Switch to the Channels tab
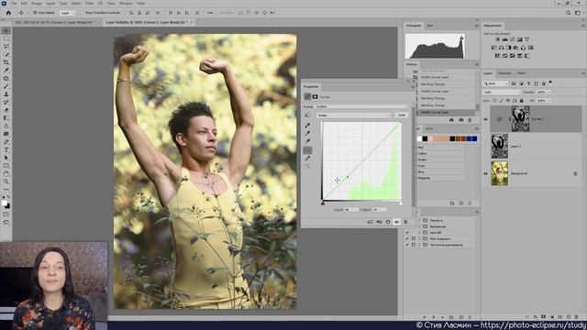 point(504,73)
